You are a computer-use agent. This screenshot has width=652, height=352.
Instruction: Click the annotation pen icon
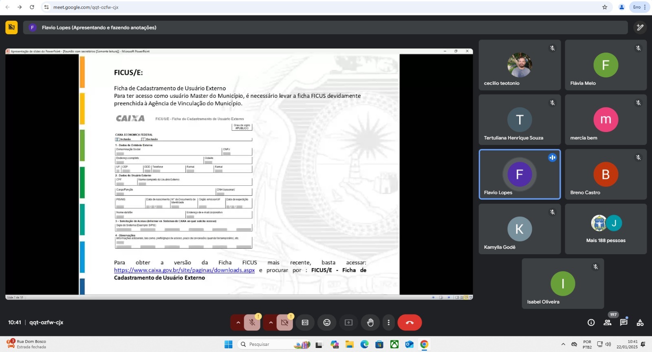click(x=640, y=27)
